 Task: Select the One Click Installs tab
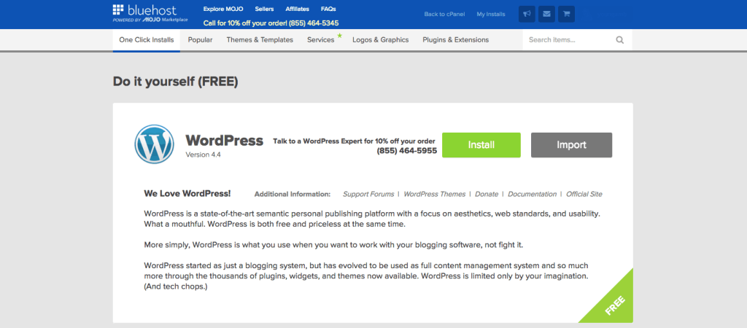point(146,40)
